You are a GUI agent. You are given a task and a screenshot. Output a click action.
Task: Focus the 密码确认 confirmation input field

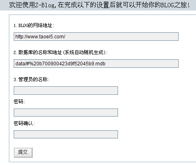pyautogui.click(x=66, y=134)
